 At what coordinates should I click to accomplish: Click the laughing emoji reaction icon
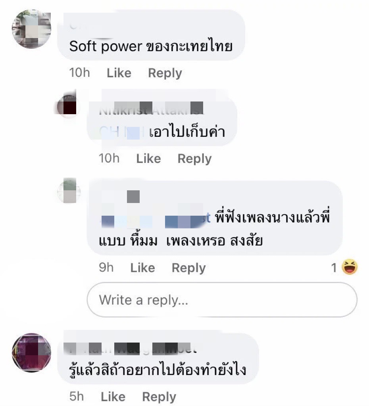[x=350, y=267]
